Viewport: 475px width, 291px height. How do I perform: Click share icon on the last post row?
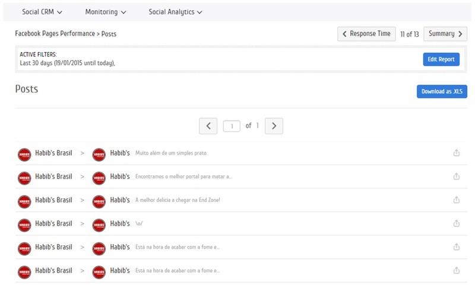pos(456,270)
